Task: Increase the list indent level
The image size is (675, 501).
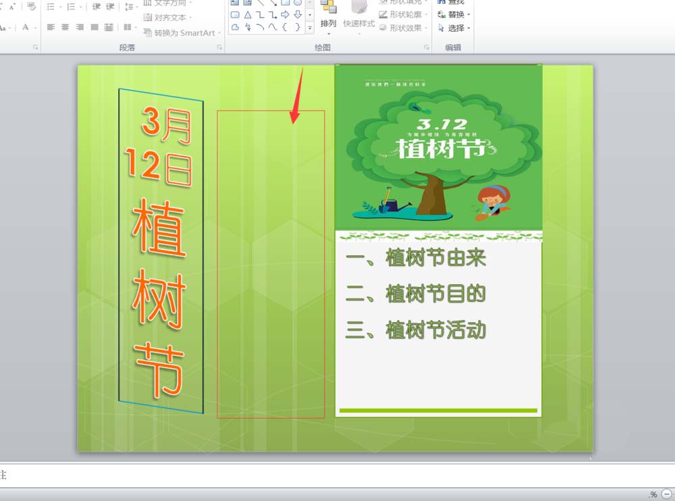Action: (110, 7)
